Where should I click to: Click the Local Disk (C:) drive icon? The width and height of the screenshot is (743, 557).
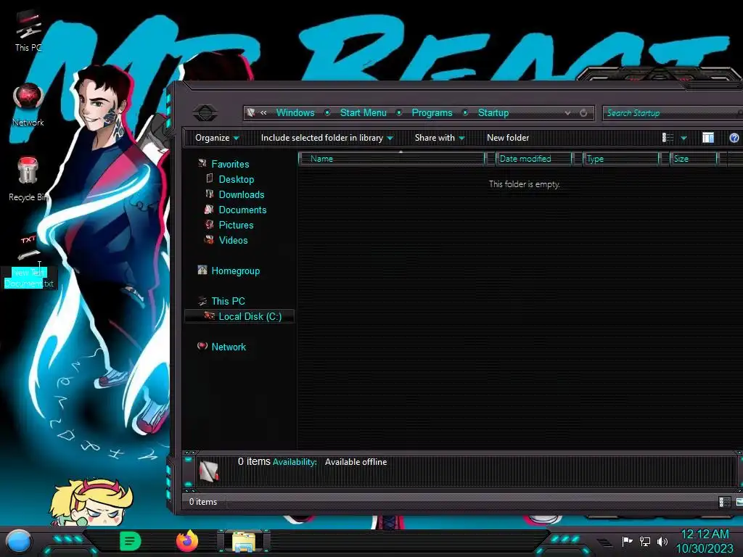click(x=209, y=316)
